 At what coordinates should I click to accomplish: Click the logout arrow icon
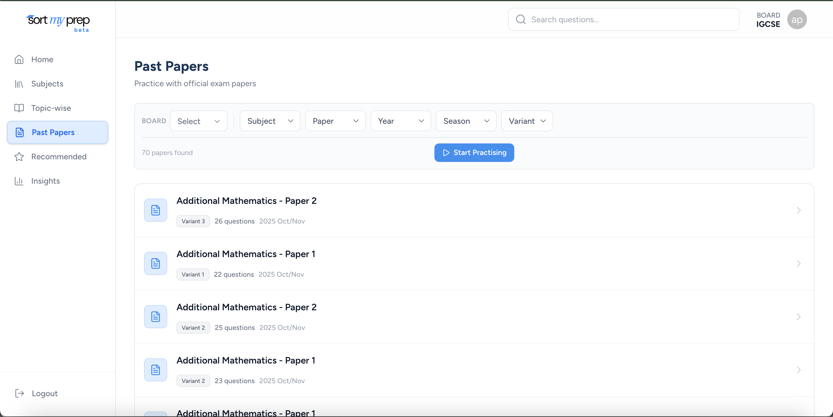coord(19,393)
